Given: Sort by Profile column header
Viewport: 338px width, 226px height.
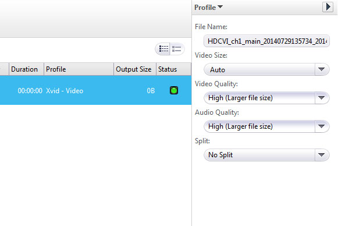Looking at the screenshot, I should (79, 69).
